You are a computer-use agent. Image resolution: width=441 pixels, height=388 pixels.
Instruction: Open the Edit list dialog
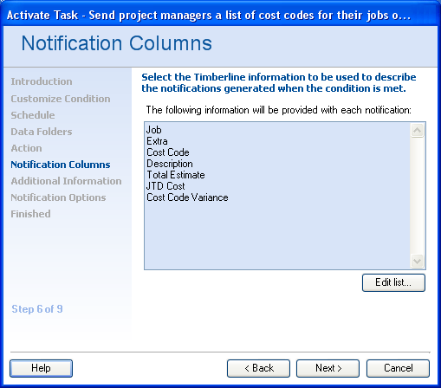pos(393,282)
